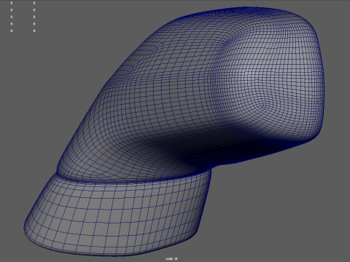Click the middle zero in right HUD column
The width and height of the screenshot is (350, 262).
click(34, 17)
